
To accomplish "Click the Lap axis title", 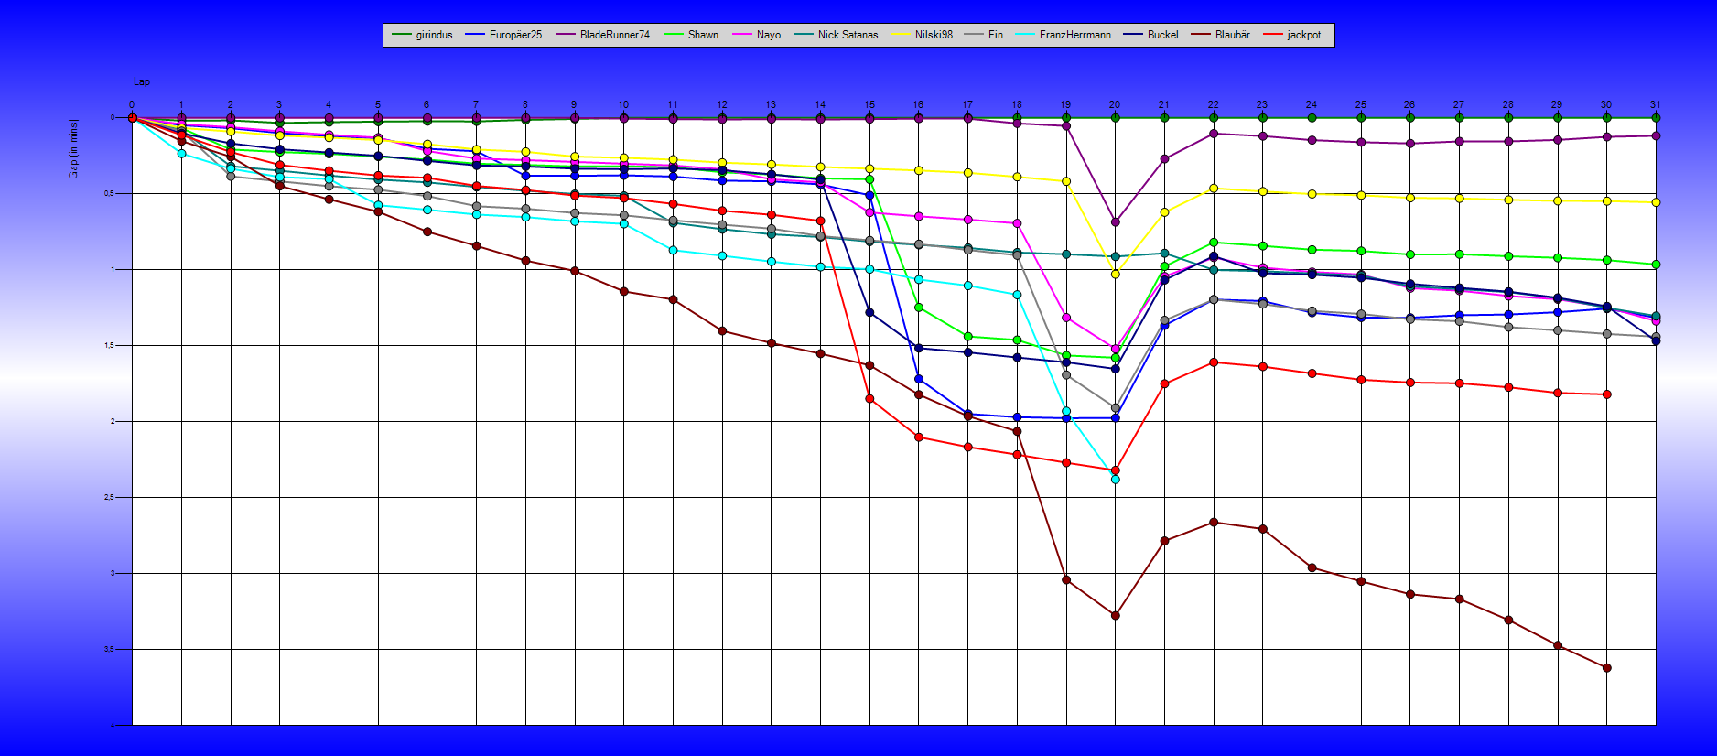I will [x=142, y=82].
